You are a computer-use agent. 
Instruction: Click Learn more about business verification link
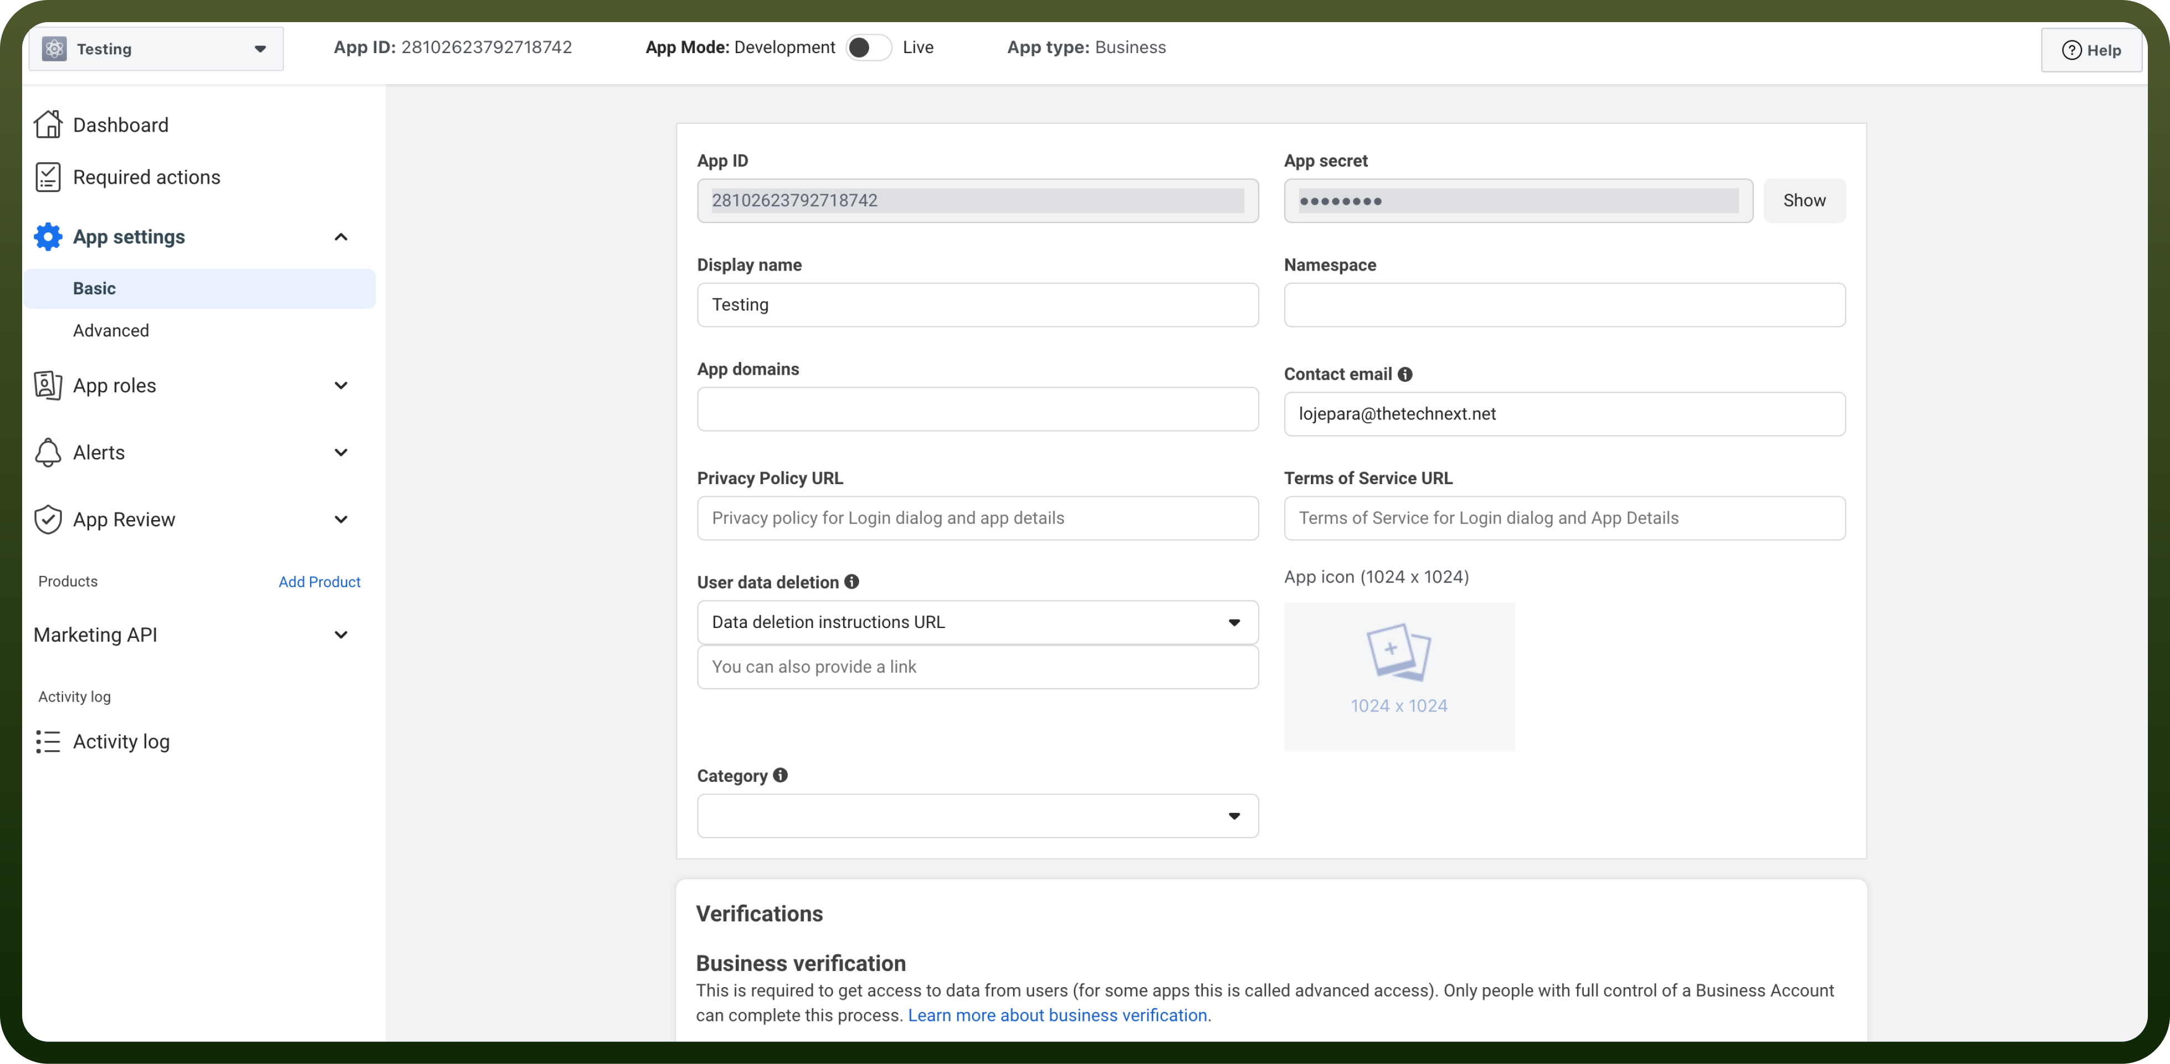(1057, 1015)
